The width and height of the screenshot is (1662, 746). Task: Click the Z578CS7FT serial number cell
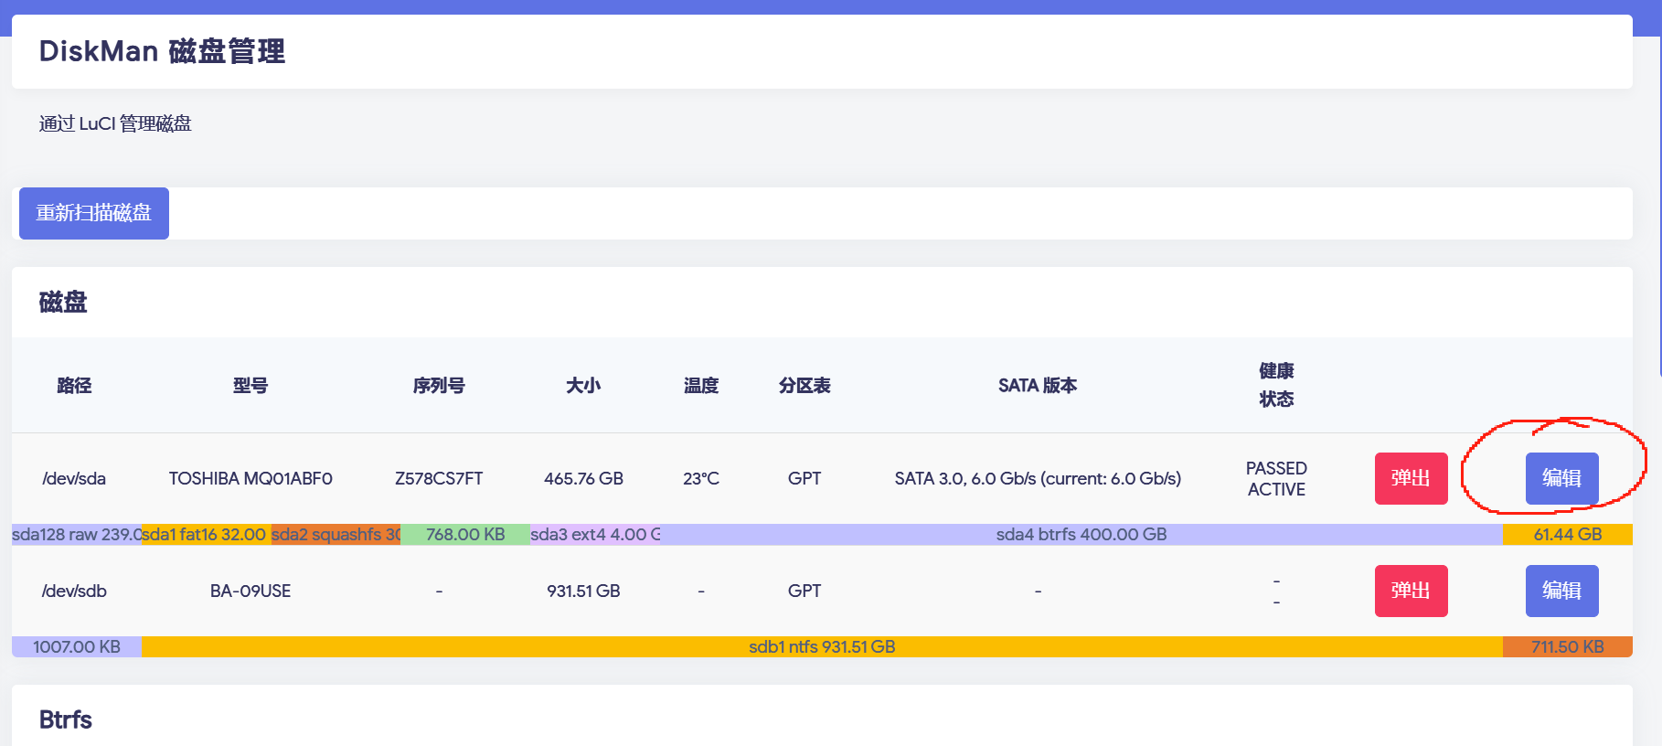tap(439, 479)
